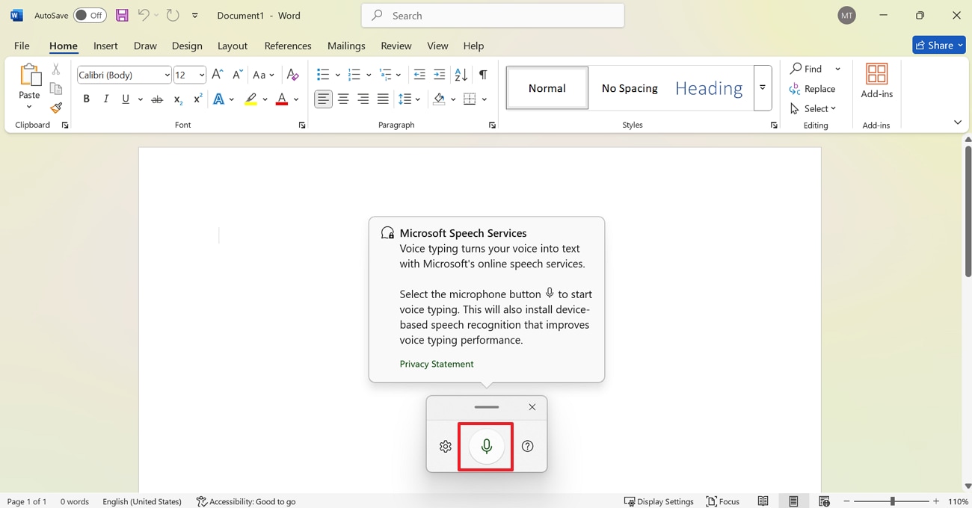Start voice typing with the microphone button
The width and height of the screenshot is (972, 508).
click(486, 446)
